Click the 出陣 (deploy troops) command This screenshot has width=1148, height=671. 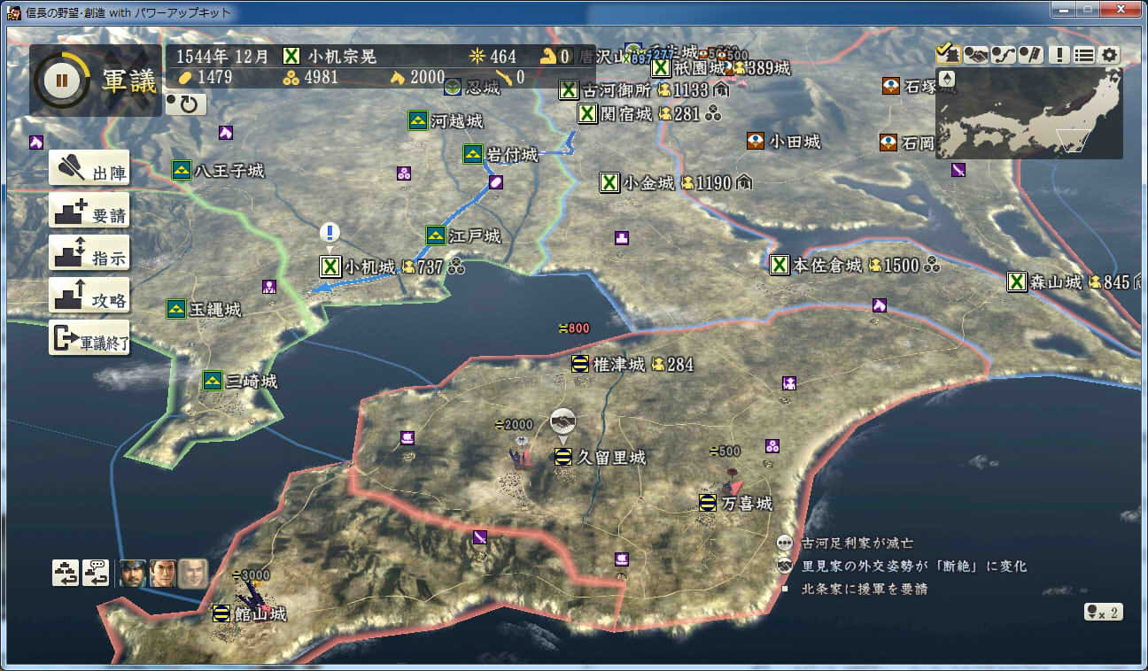tap(89, 168)
